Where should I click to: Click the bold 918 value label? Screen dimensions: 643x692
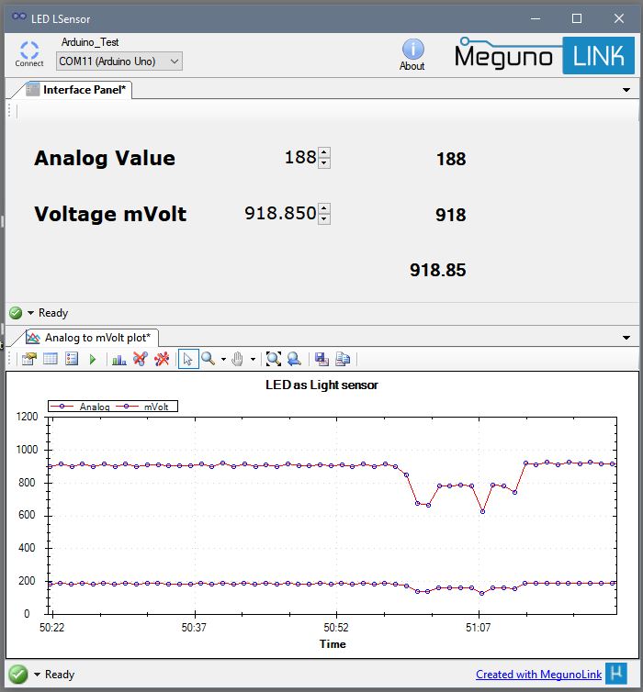[450, 215]
